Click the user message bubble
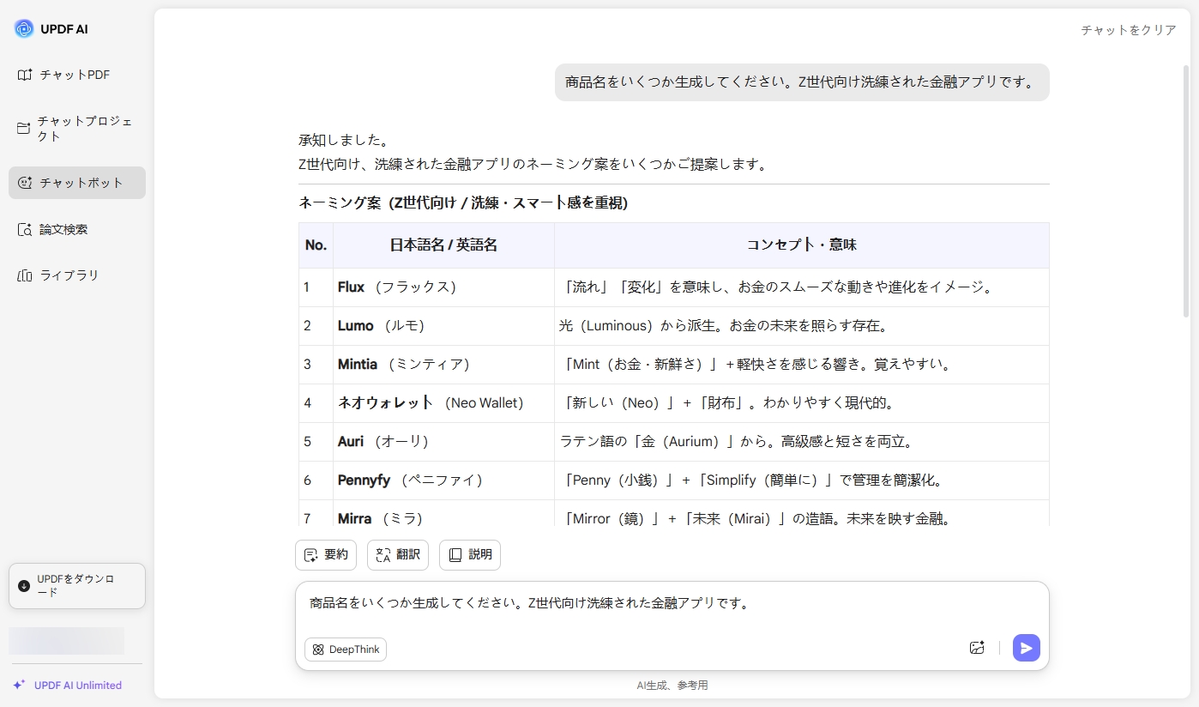This screenshot has height=707, width=1199. pyautogui.click(x=802, y=82)
